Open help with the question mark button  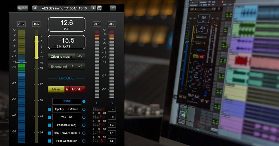point(113,8)
